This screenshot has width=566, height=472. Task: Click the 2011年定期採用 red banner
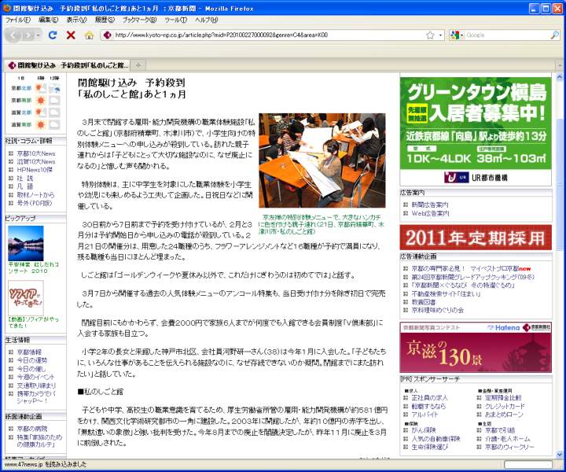[x=475, y=237]
